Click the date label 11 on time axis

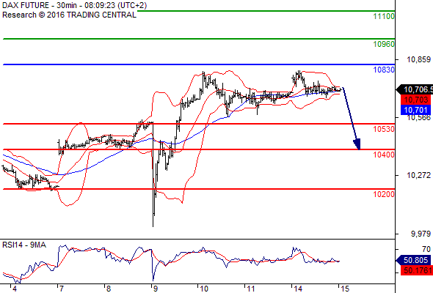click(251, 289)
